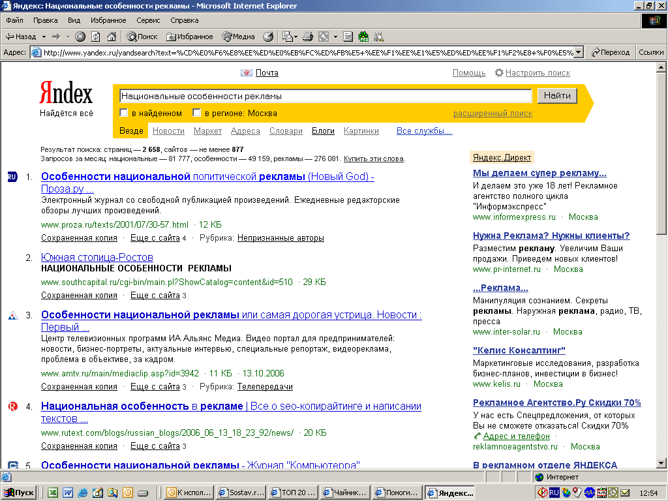Go to Home page via house icon
The height and width of the screenshot is (501, 668).
click(x=112, y=37)
